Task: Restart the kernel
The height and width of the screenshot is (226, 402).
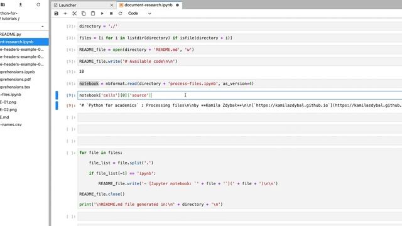Action: tap(120, 13)
